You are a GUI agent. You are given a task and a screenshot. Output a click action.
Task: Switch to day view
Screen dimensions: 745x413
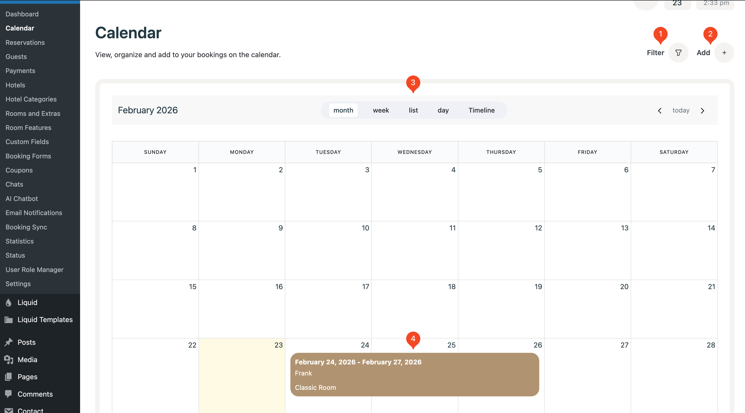[443, 110]
